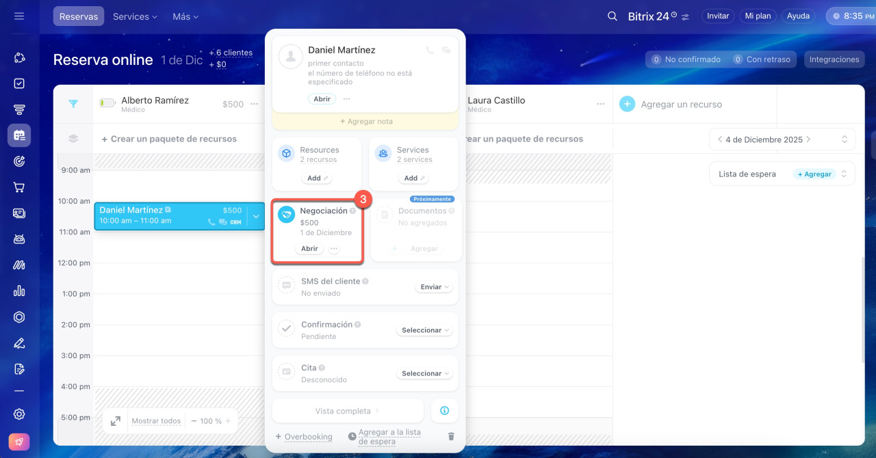Click the info icon beside Vista completa
The height and width of the screenshot is (458, 876).
click(x=444, y=411)
